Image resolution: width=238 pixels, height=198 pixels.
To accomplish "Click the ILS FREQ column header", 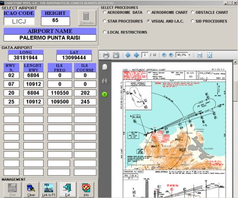I will point(59,68).
